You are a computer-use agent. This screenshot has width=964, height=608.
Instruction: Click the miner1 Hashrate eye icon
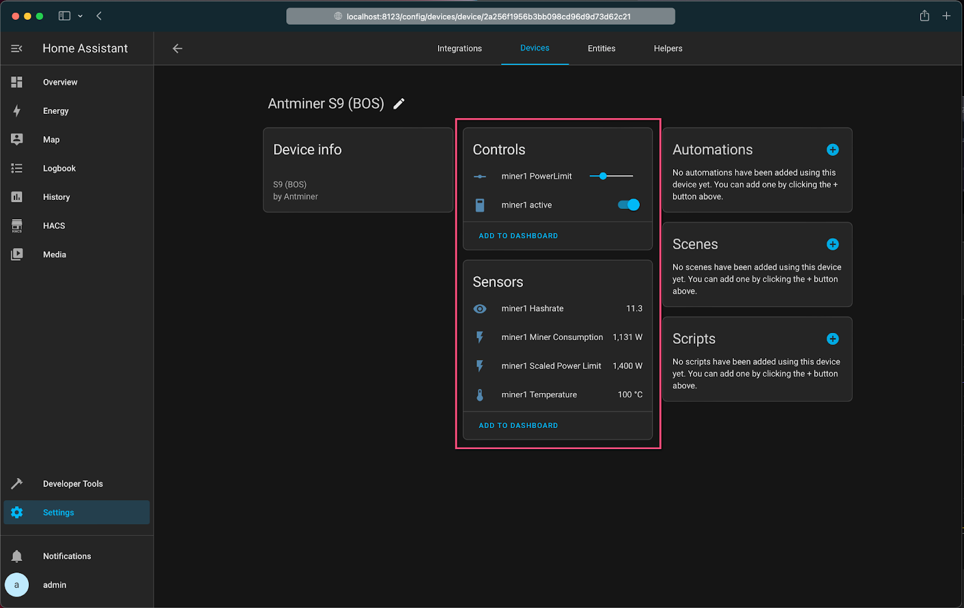480,308
